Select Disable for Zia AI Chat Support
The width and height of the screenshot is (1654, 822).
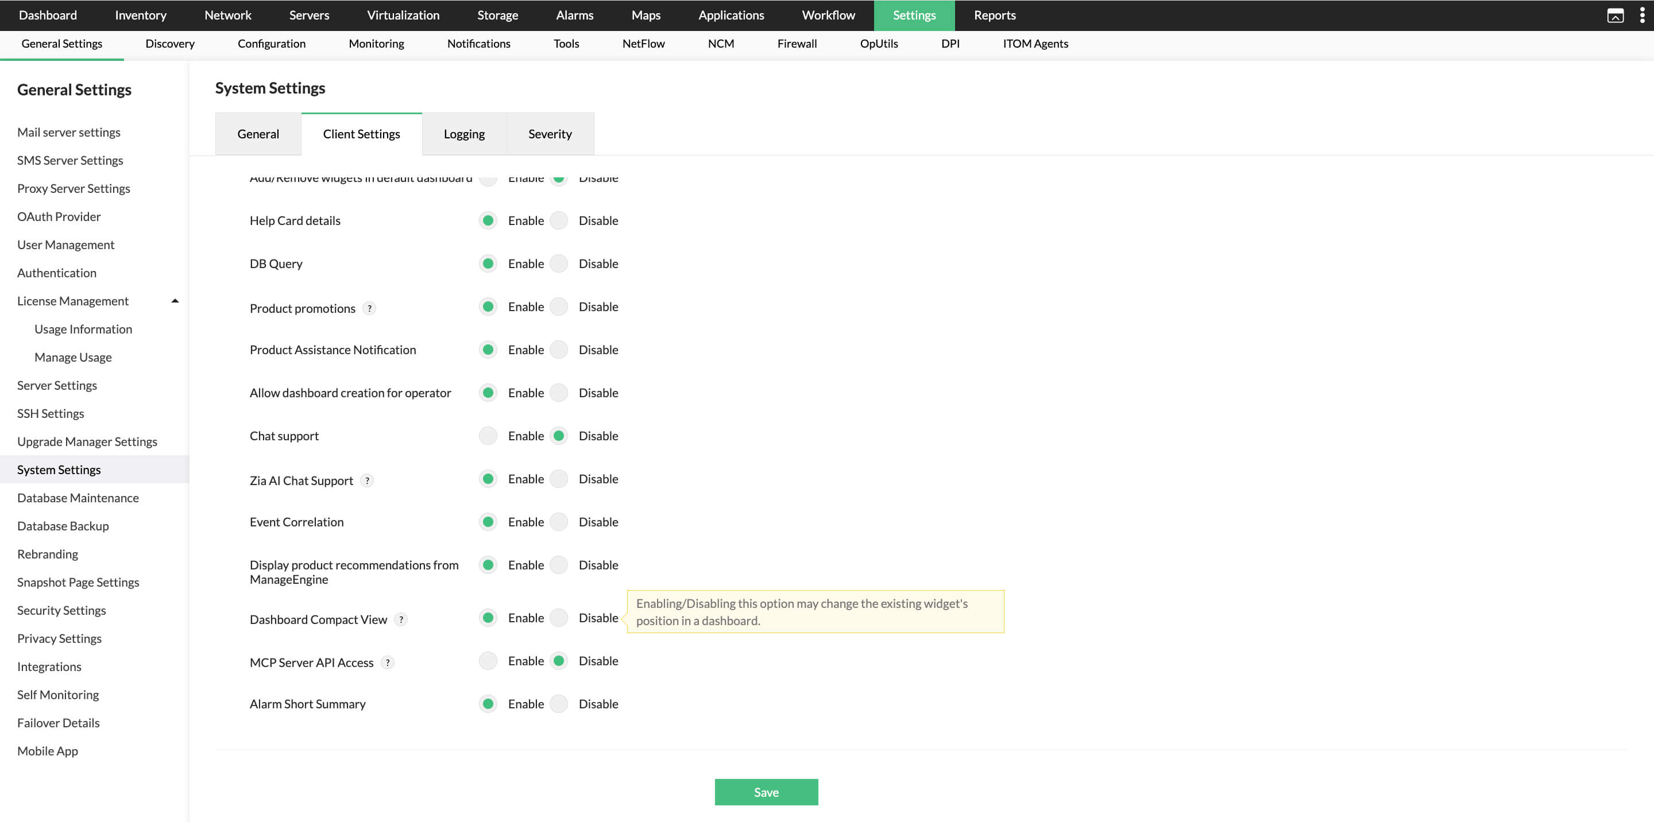[559, 478]
